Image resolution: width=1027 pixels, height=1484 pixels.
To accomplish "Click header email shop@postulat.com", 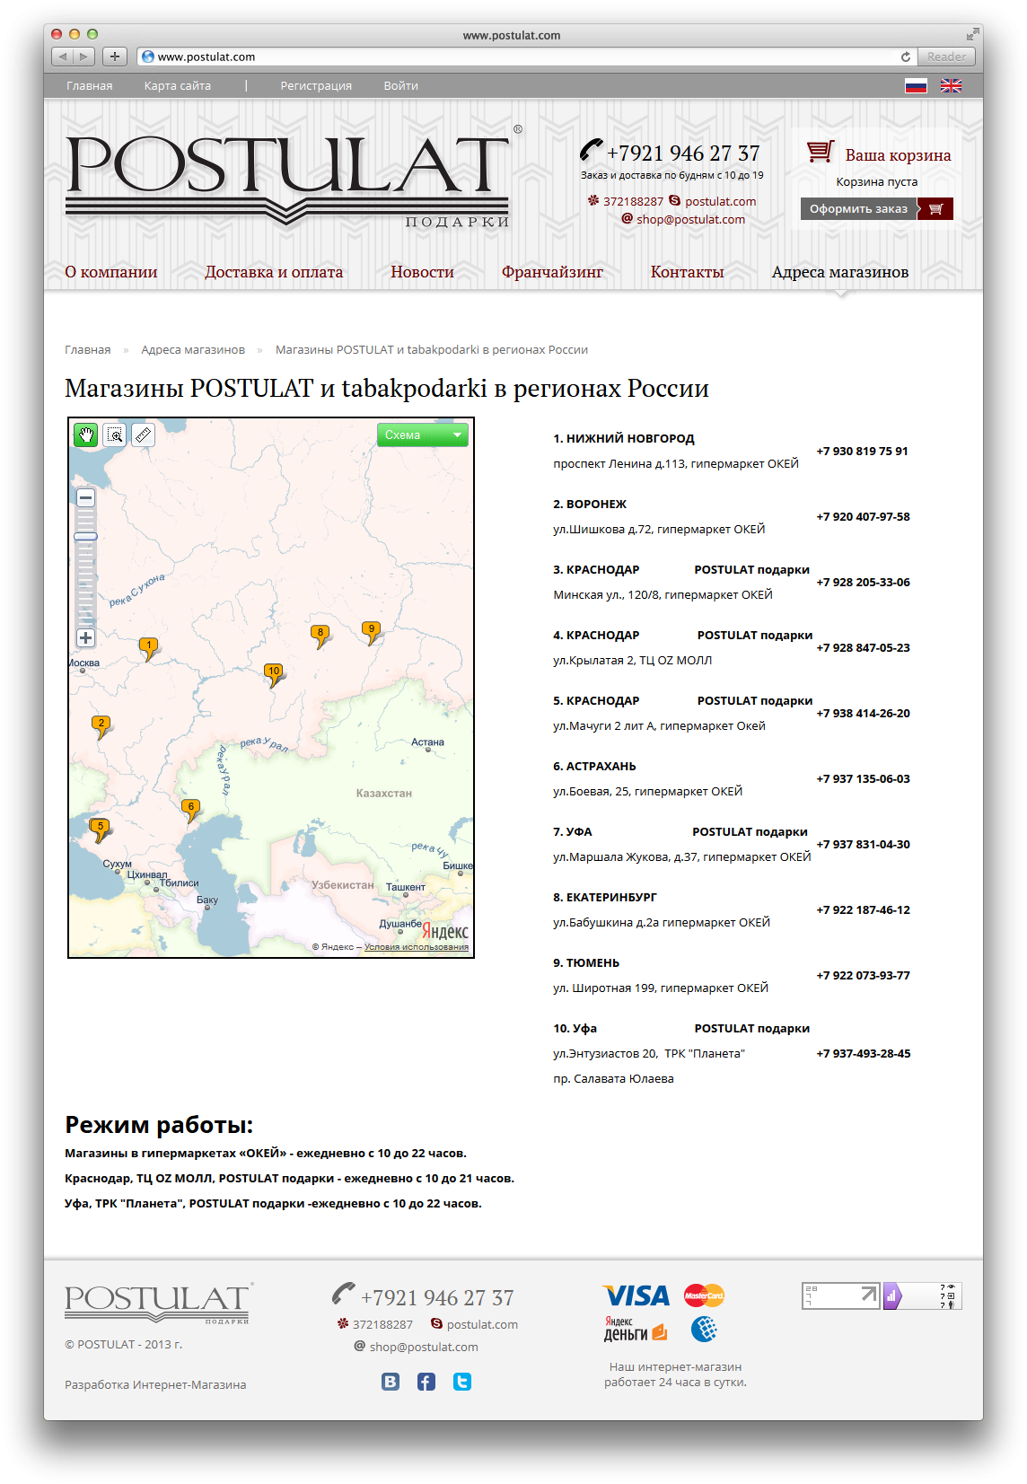I will click(690, 219).
